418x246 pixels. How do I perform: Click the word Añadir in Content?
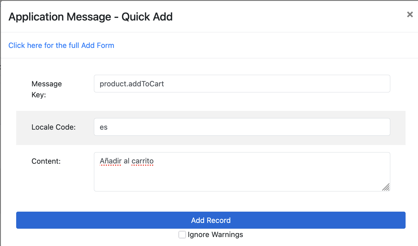(x=110, y=161)
